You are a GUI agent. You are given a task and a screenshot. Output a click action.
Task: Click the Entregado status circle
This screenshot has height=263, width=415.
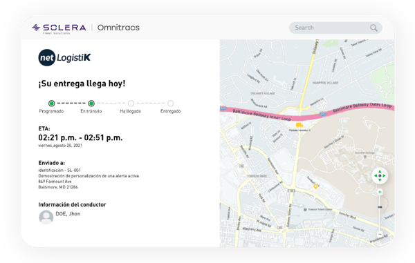tap(170, 104)
